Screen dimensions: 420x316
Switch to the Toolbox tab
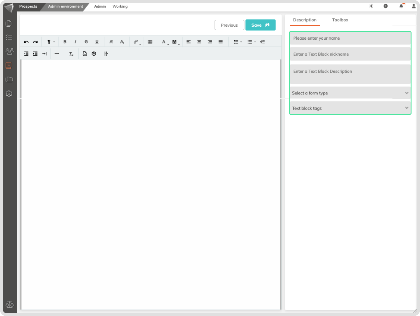tap(340, 20)
